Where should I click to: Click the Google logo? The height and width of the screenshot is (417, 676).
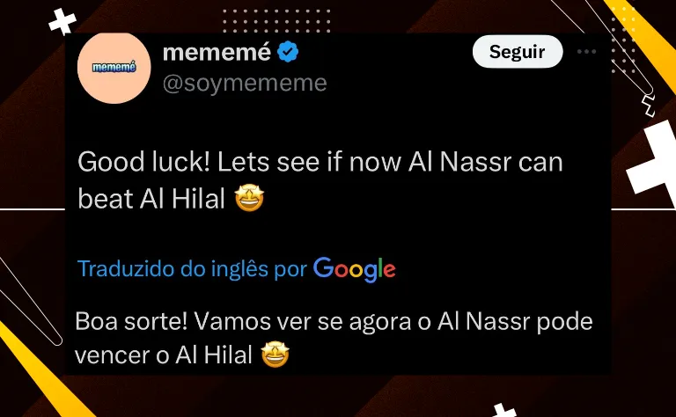click(355, 270)
